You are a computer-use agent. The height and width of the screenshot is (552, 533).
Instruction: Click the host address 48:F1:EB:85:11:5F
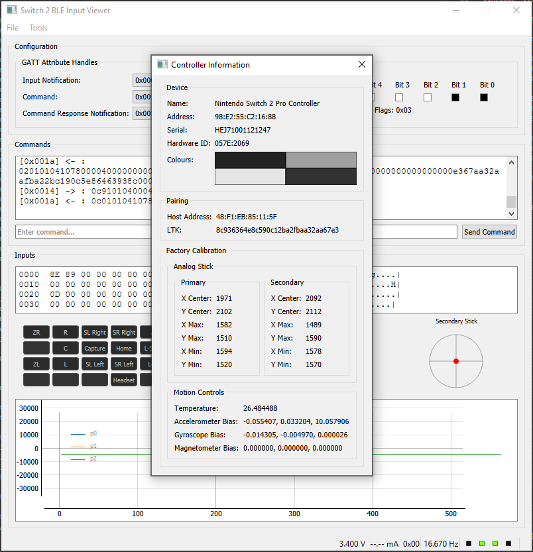click(246, 217)
